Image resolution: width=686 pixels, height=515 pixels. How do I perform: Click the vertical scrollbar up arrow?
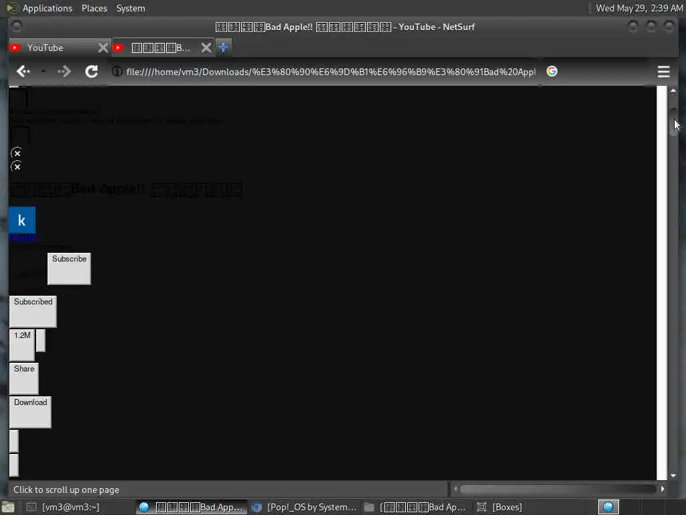tap(673, 91)
